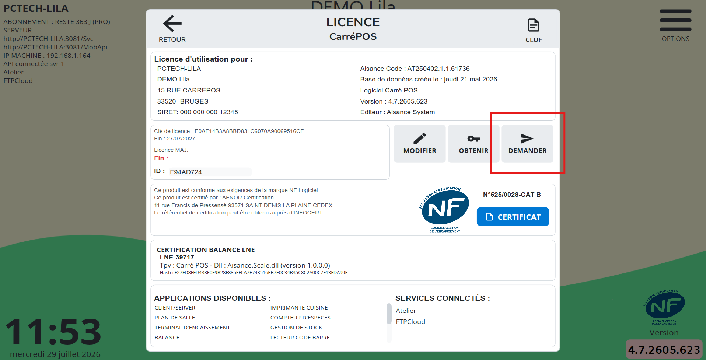
Task: Click 'FTPCloud' in the left server info list
Action: click(18, 81)
